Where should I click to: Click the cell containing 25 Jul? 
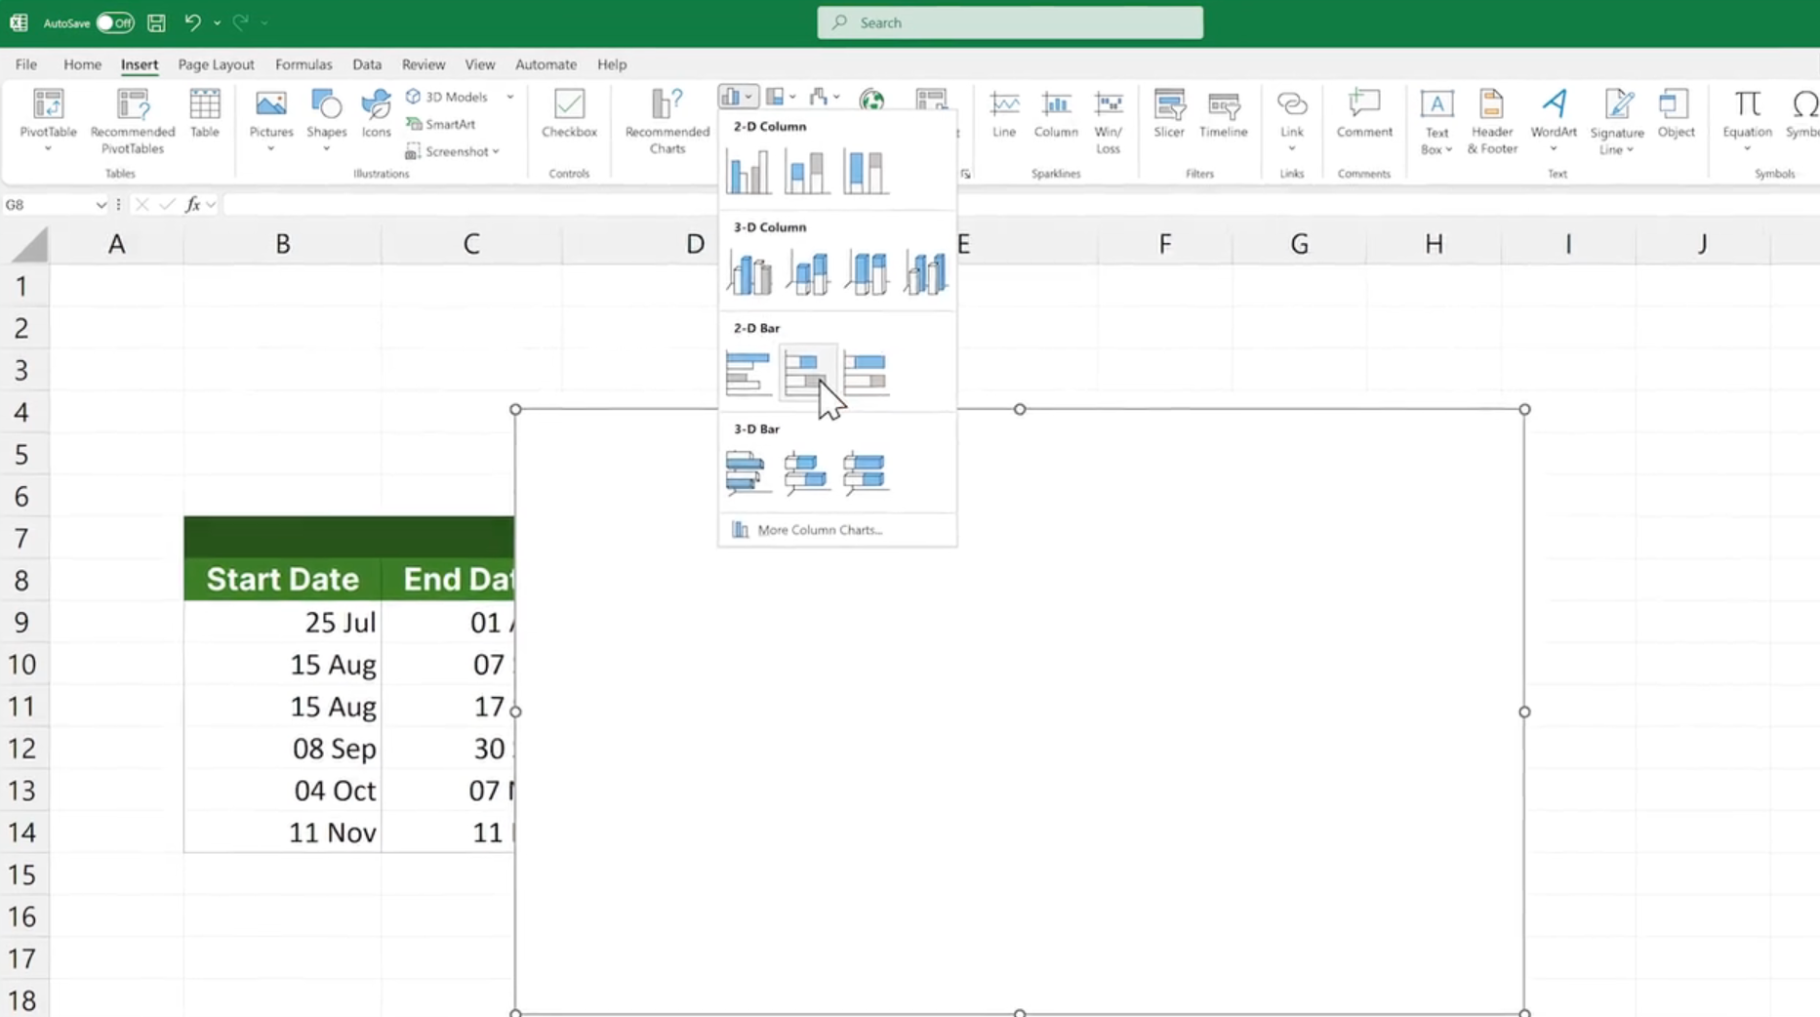click(282, 622)
